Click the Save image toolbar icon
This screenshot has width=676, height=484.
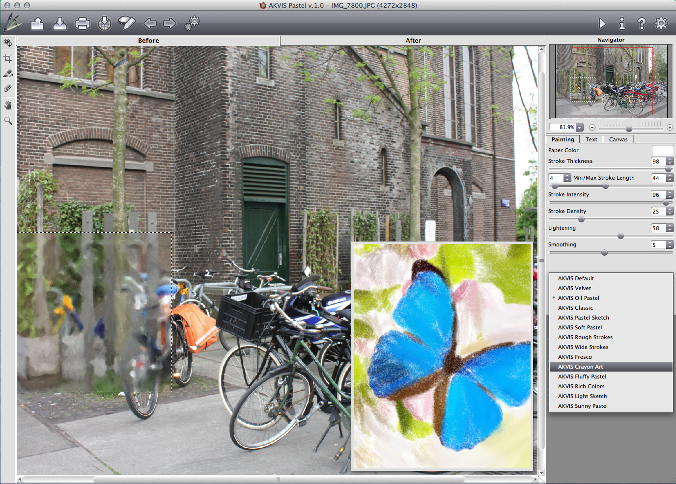[x=60, y=23]
